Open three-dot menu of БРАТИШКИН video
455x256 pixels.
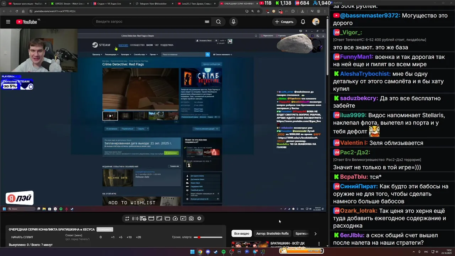319,244
